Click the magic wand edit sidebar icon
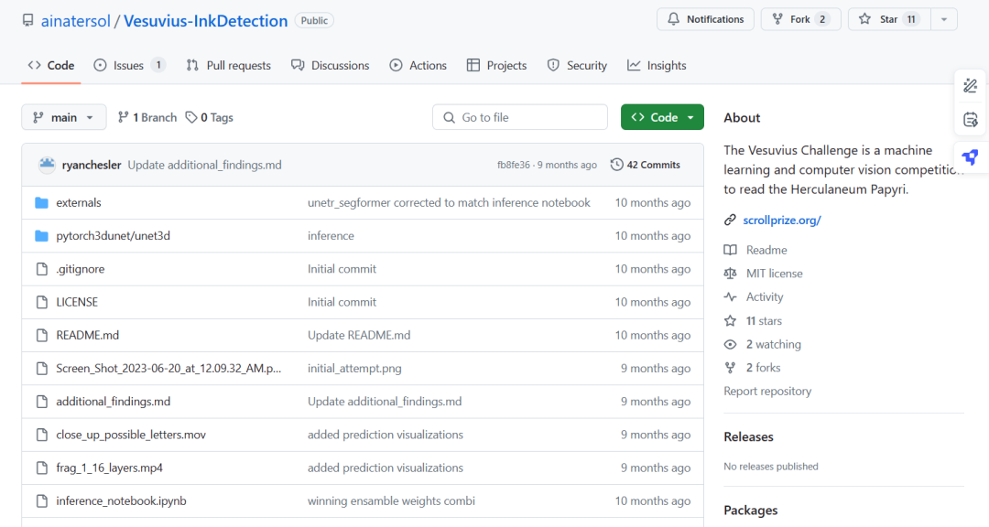Screen dimensions: 989x527 click(971, 86)
